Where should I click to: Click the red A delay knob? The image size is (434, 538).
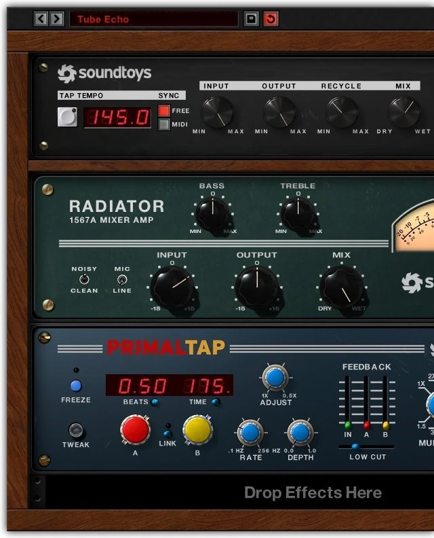(x=136, y=429)
